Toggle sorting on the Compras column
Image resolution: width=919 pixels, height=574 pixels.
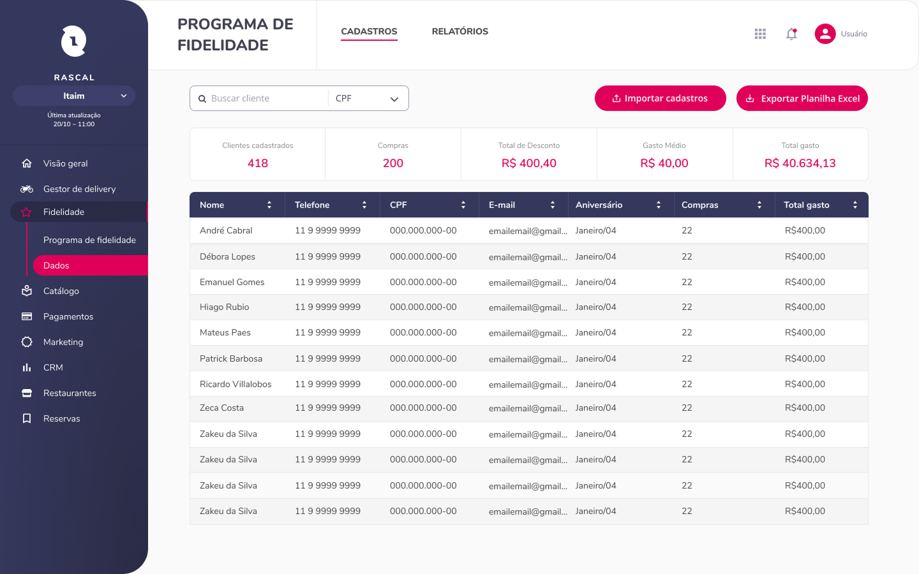[759, 205]
